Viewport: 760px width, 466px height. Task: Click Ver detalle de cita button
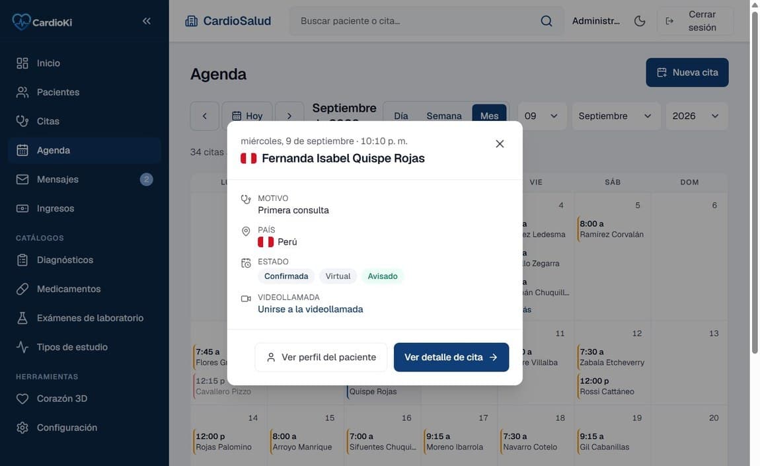click(451, 357)
